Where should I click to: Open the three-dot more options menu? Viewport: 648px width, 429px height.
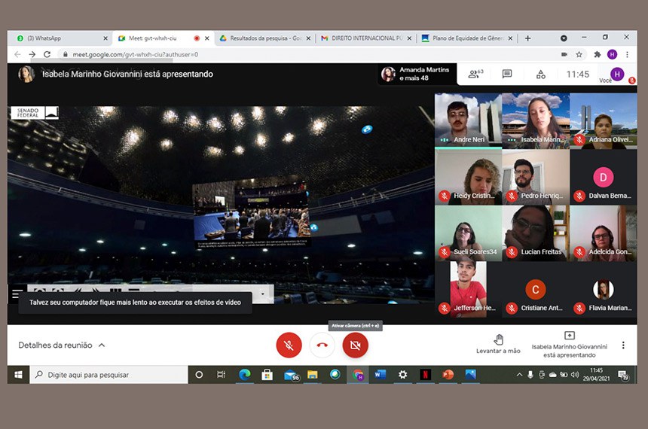click(623, 345)
